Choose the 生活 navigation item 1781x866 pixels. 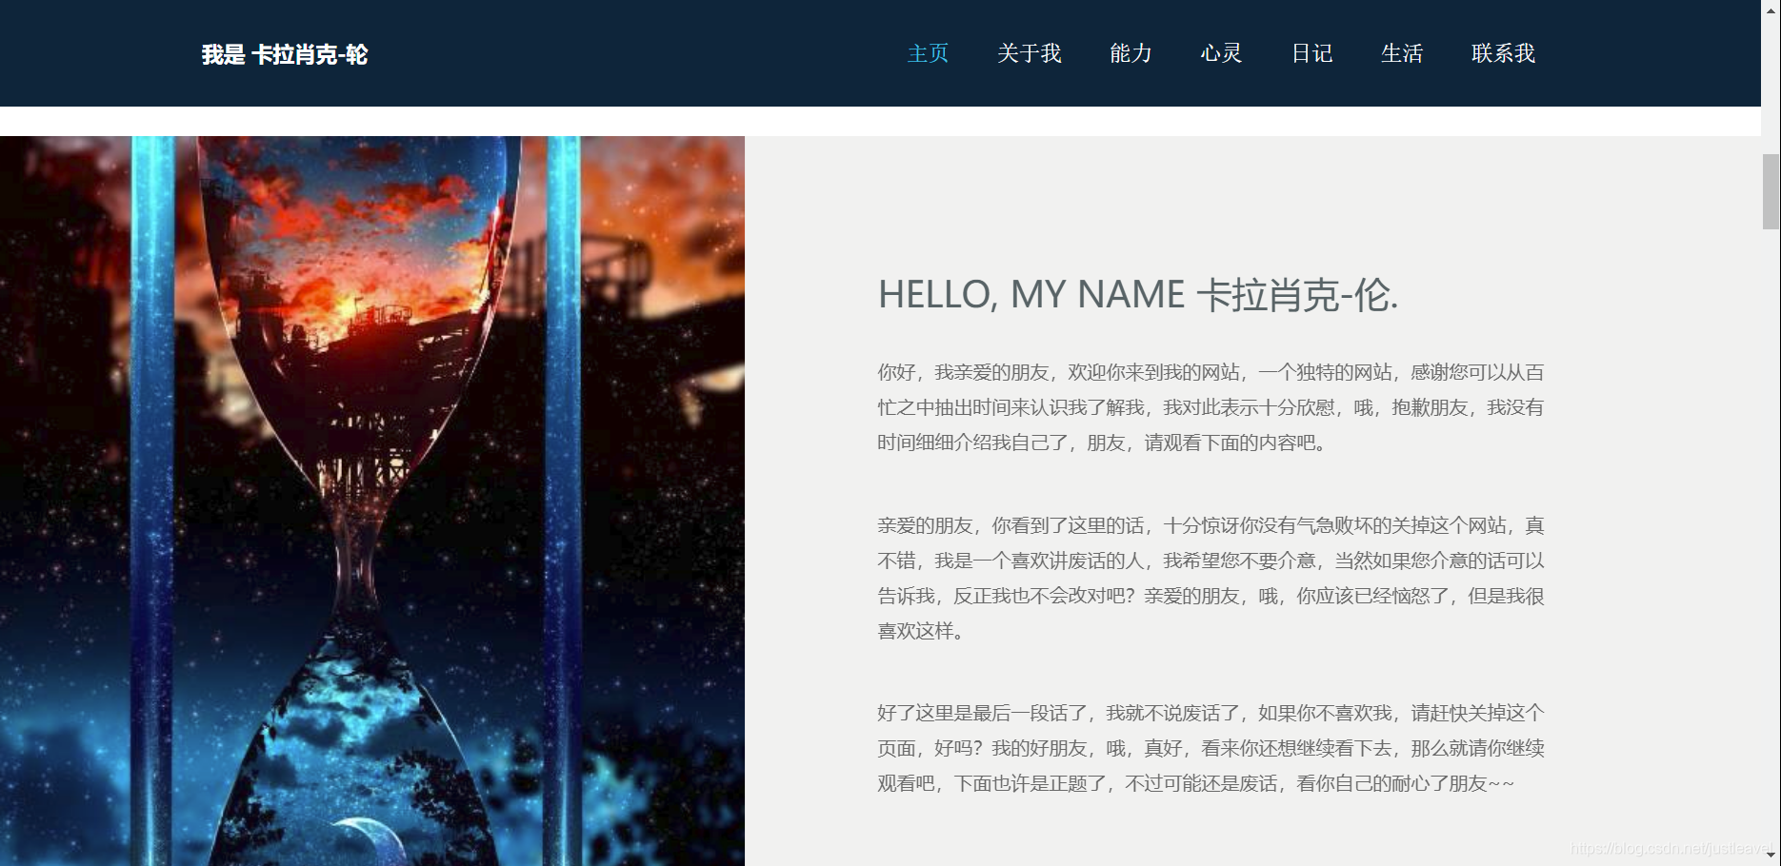(x=1403, y=53)
